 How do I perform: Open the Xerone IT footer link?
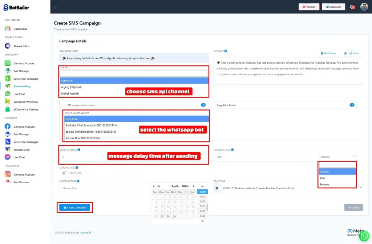click(x=86, y=233)
